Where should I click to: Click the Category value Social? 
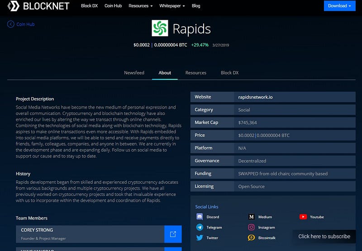pos(244,110)
